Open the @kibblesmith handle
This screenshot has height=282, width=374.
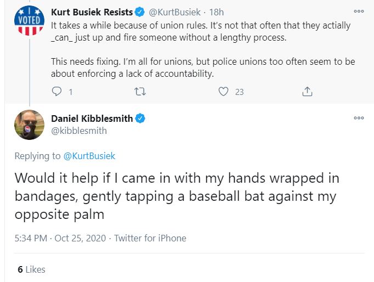click(78, 131)
